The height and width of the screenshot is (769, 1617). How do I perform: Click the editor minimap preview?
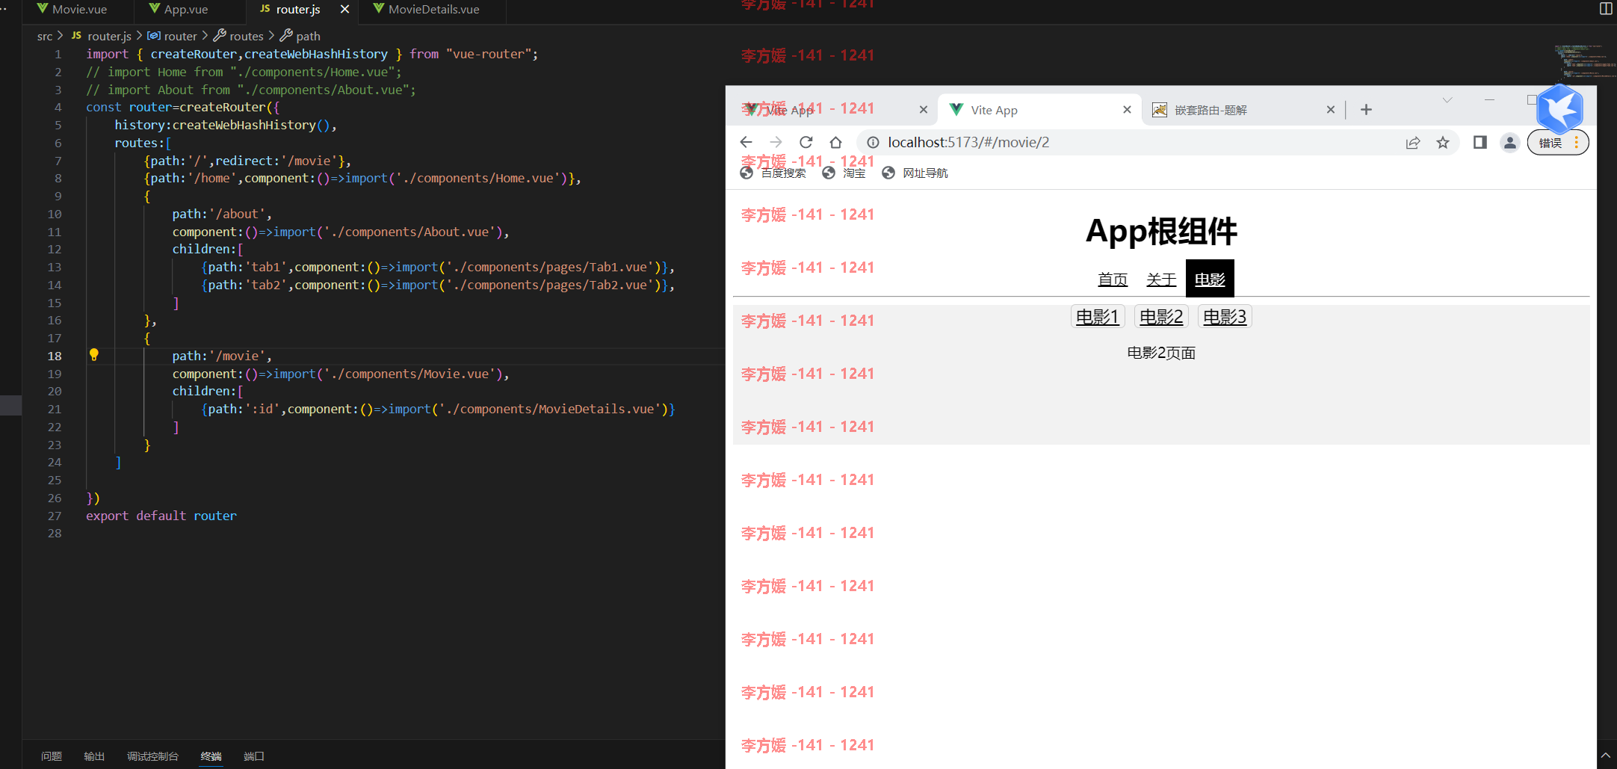tap(1585, 64)
